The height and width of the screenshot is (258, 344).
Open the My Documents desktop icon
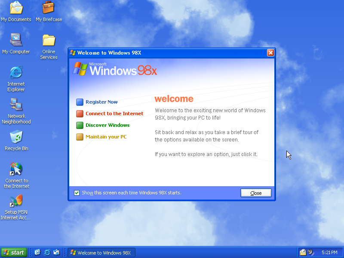pos(16,12)
